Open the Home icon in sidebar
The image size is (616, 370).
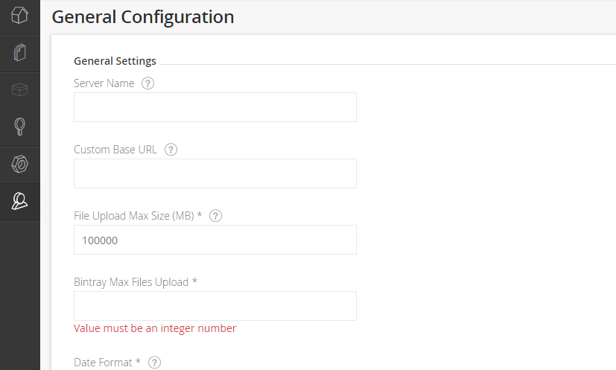(x=20, y=16)
